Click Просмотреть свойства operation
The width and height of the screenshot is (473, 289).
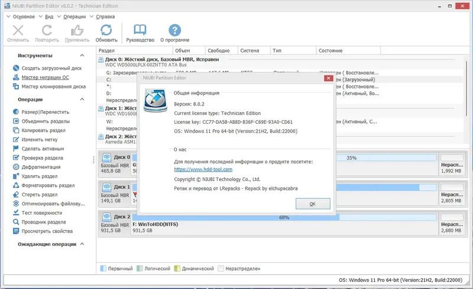(x=47, y=231)
